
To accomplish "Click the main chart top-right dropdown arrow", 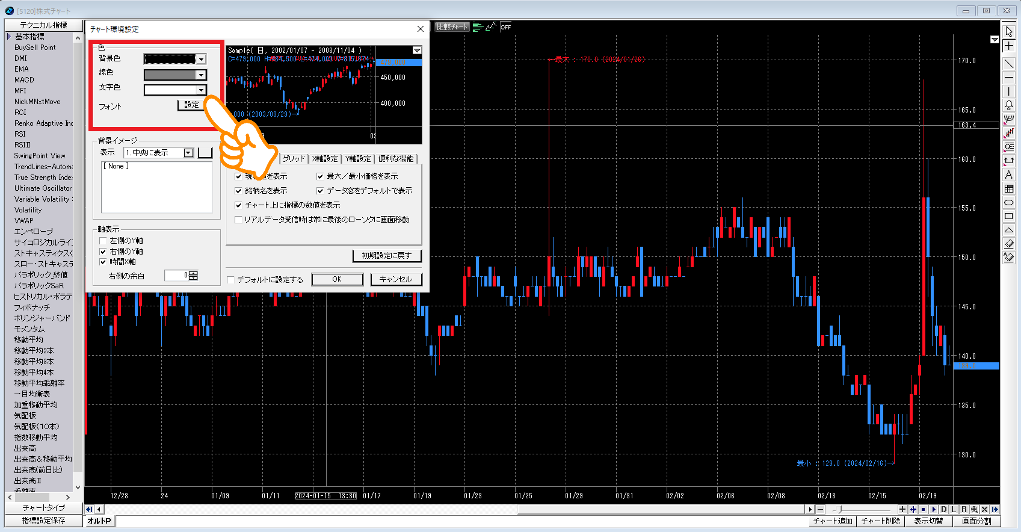I will pyautogui.click(x=995, y=40).
